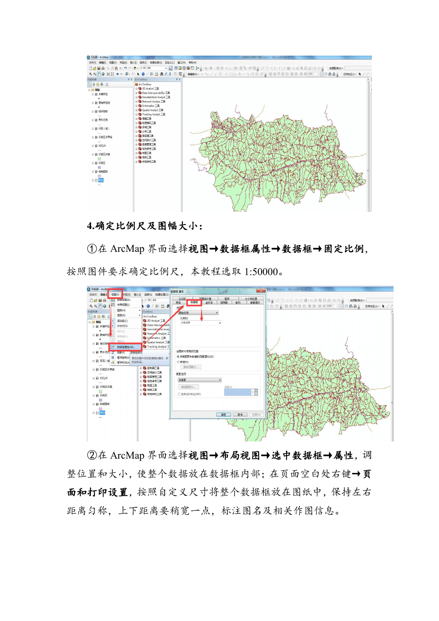Collapse the 行政区 layer in upper table of contents

click(93, 163)
